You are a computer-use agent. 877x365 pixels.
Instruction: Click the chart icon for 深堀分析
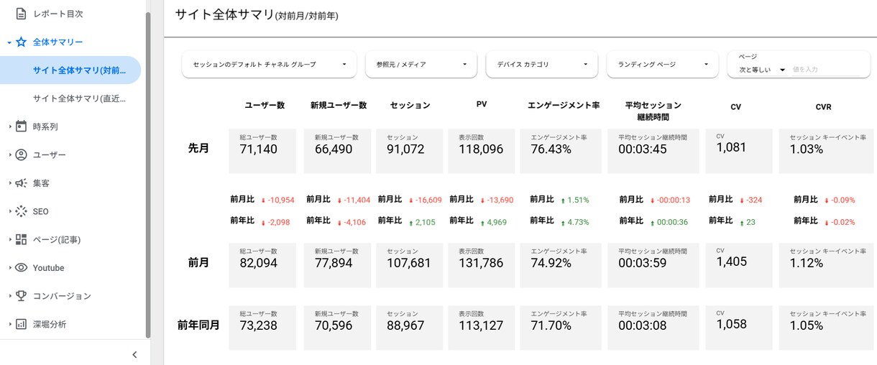point(21,324)
